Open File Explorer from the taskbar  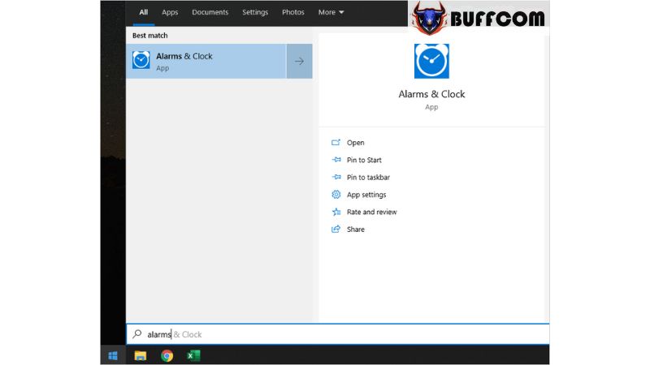[141, 355]
